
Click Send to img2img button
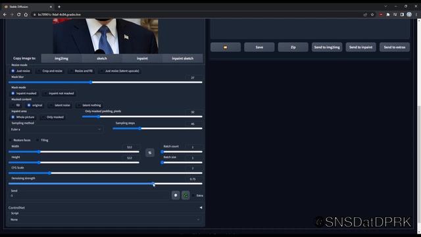point(327,47)
